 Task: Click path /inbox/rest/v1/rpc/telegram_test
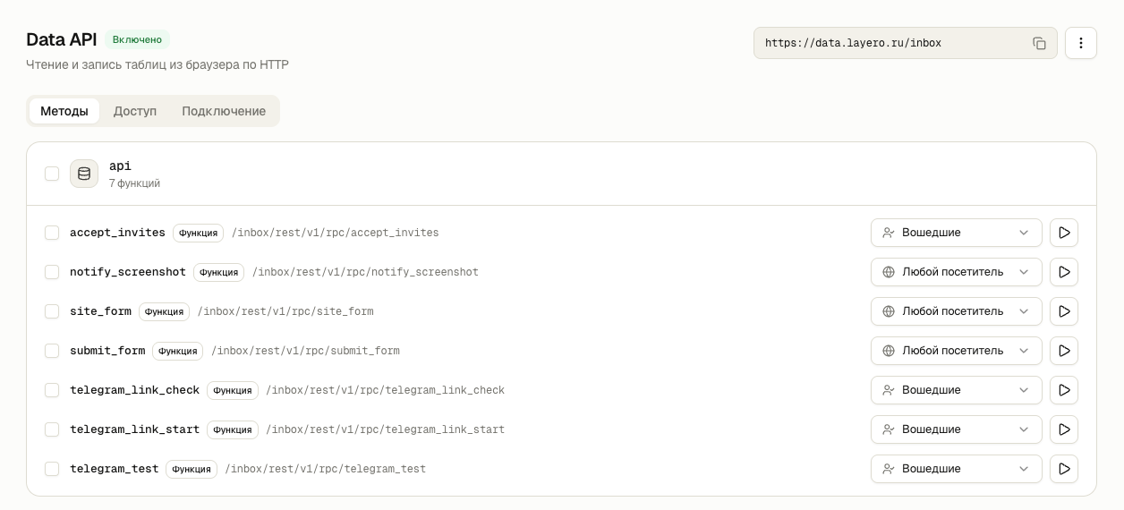point(325,469)
